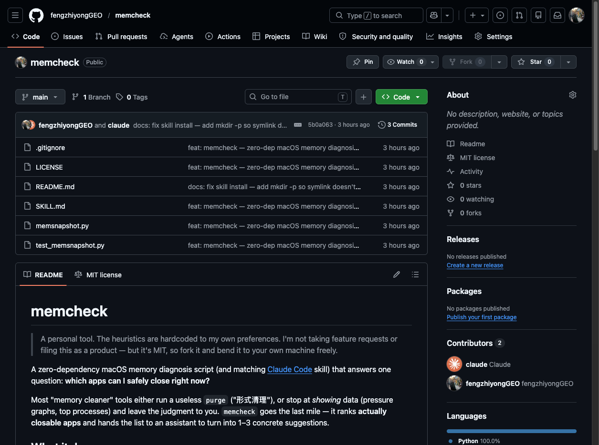This screenshot has height=445, width=599.
Task: Open the .gitignore file
Action: click(50, 148)
